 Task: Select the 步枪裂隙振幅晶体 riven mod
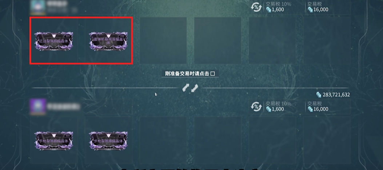tap(108, 141)
